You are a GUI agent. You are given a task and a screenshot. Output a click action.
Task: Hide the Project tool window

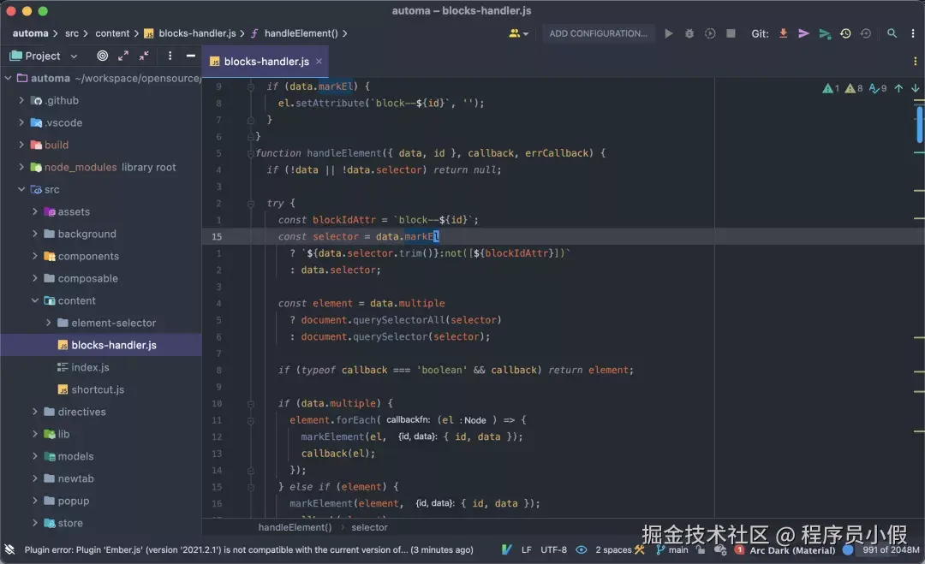190,56
